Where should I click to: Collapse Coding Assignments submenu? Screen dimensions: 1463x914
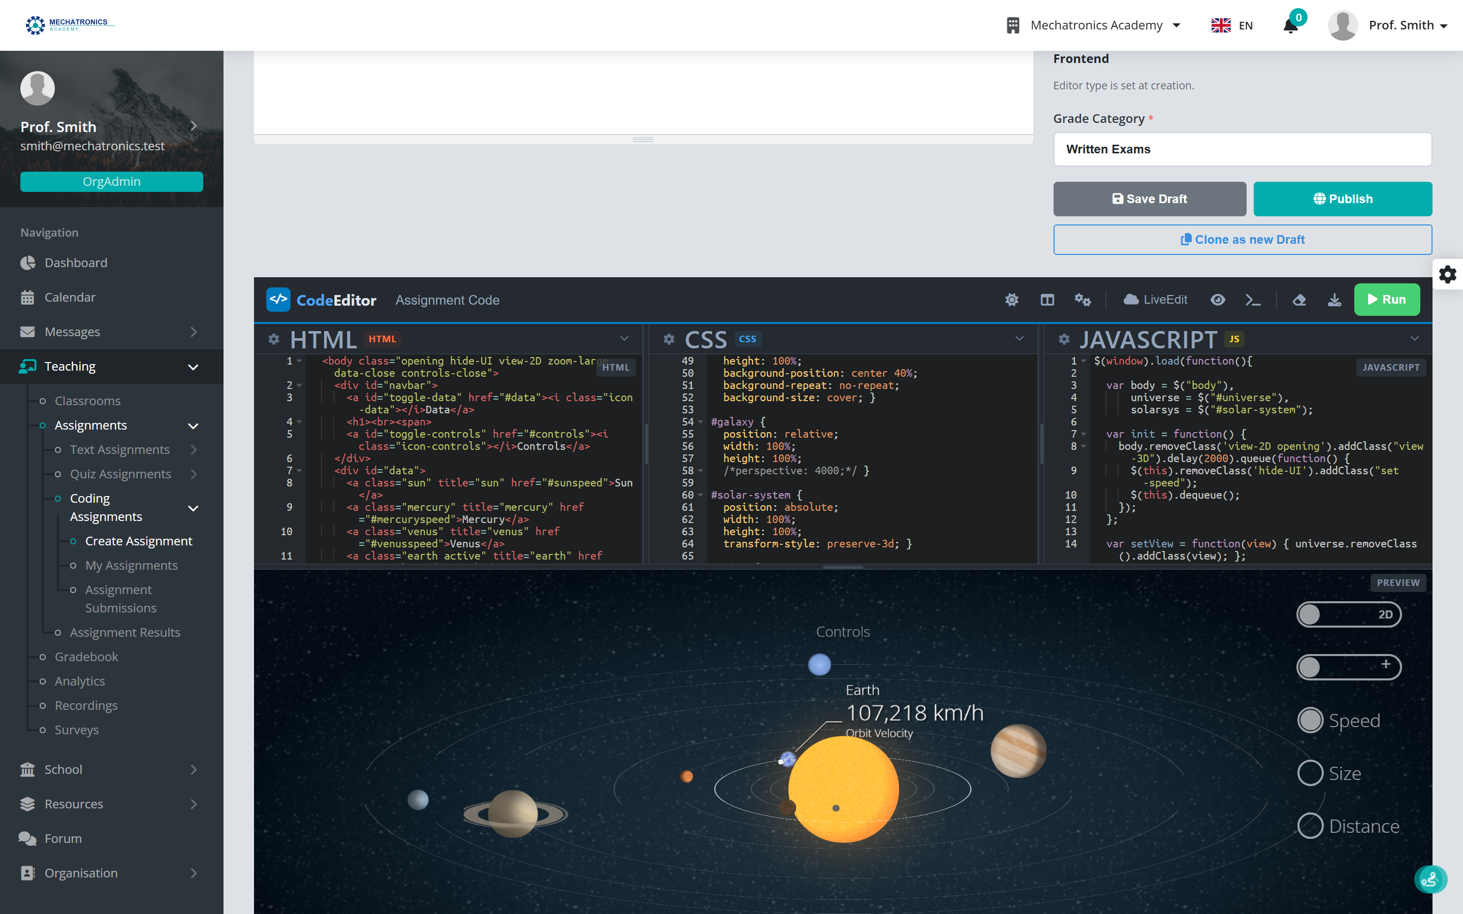point(127,507)
